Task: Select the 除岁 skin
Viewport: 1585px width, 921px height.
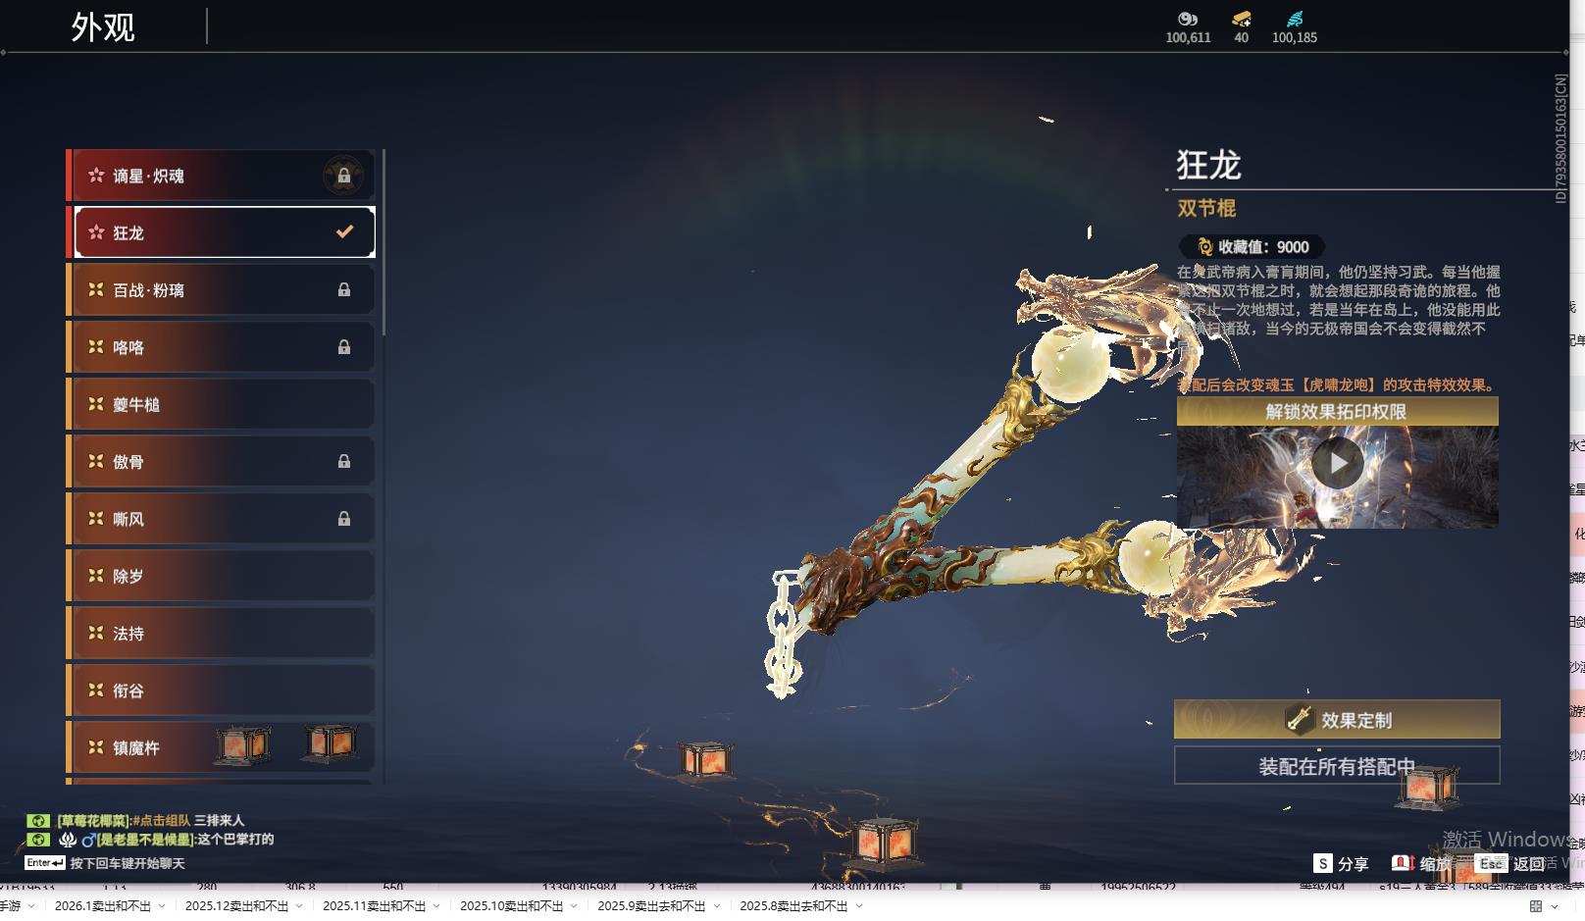Action: 221,575
